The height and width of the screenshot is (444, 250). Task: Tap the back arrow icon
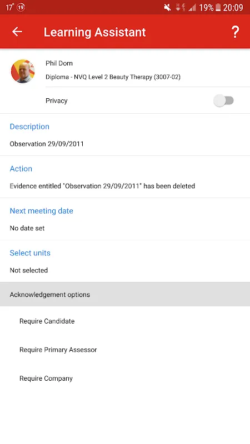(x=17, y=32)
